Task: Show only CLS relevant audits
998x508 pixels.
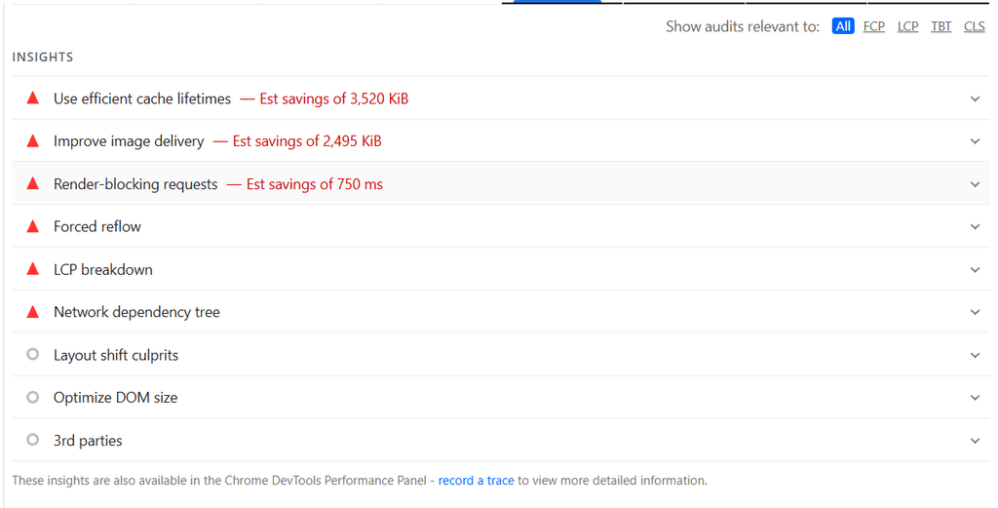Action: (x=975, y=26)
